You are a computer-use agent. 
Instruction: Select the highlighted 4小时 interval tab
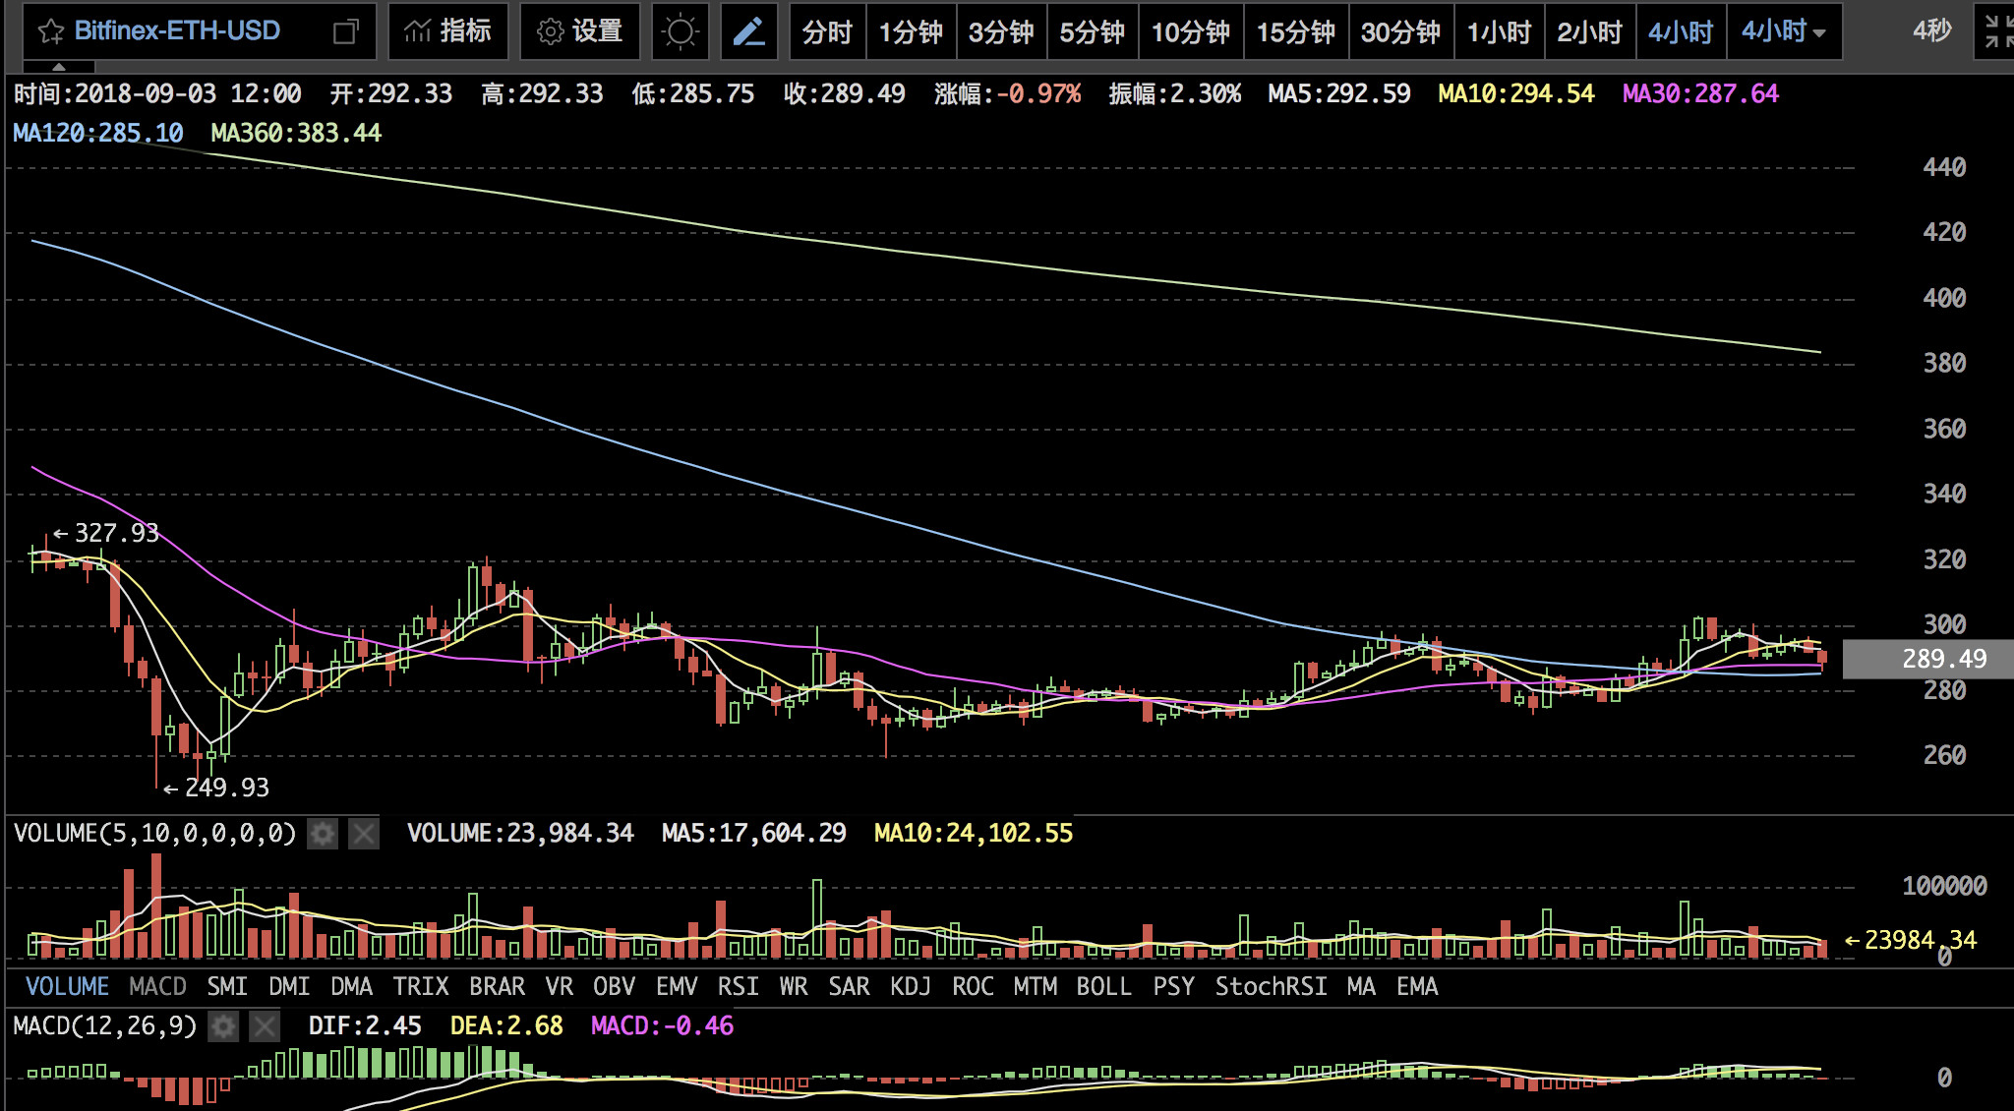pyautogui.click(x=1681, y=31)
